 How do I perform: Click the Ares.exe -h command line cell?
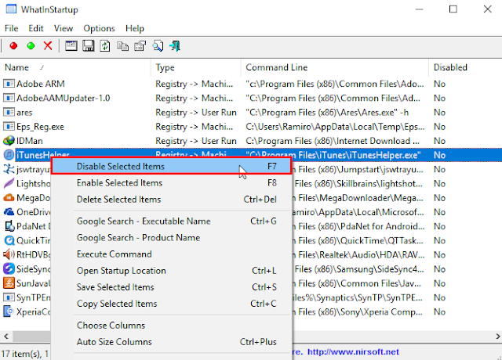click(x=327, y=113)
